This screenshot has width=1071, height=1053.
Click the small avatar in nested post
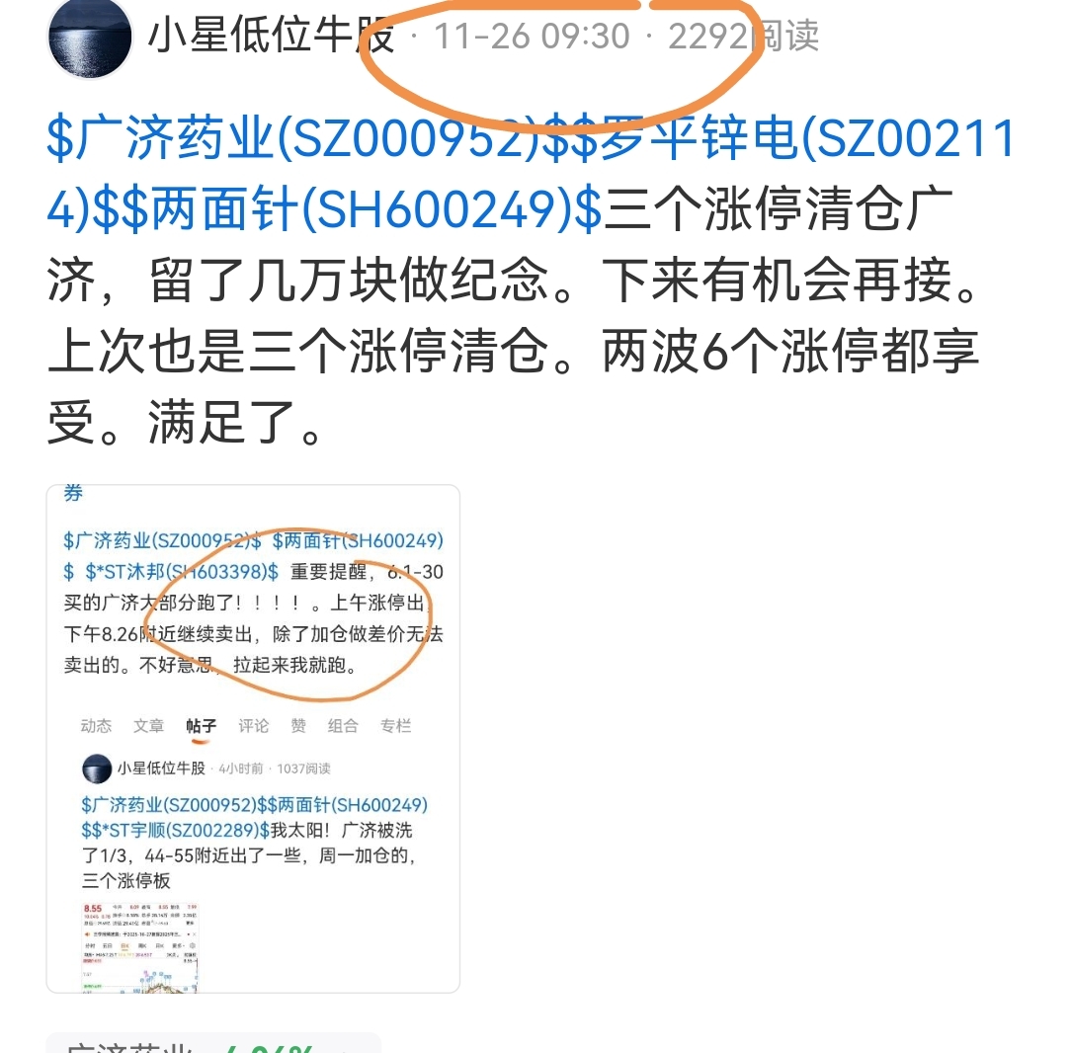(x=97, y=769)
